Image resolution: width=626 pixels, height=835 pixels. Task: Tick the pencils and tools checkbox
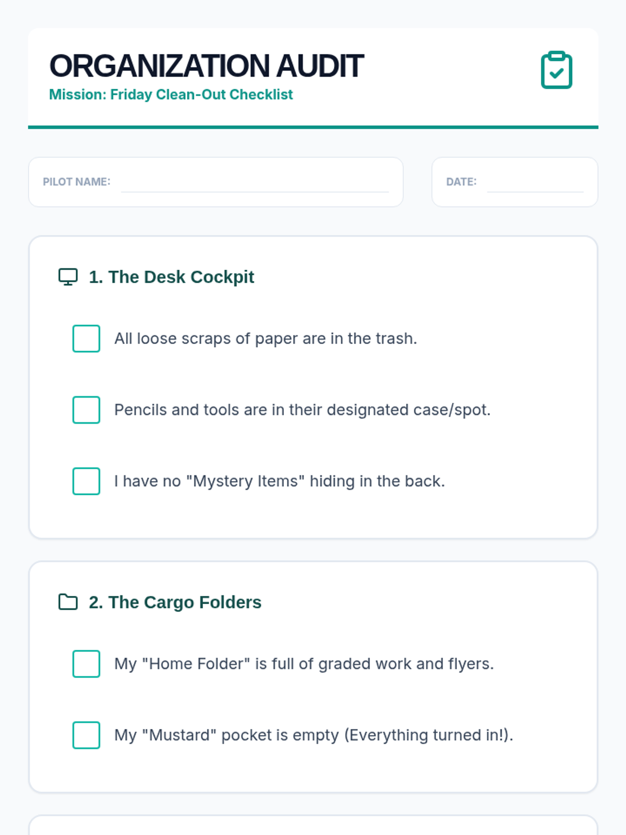(x=87, y=410)
